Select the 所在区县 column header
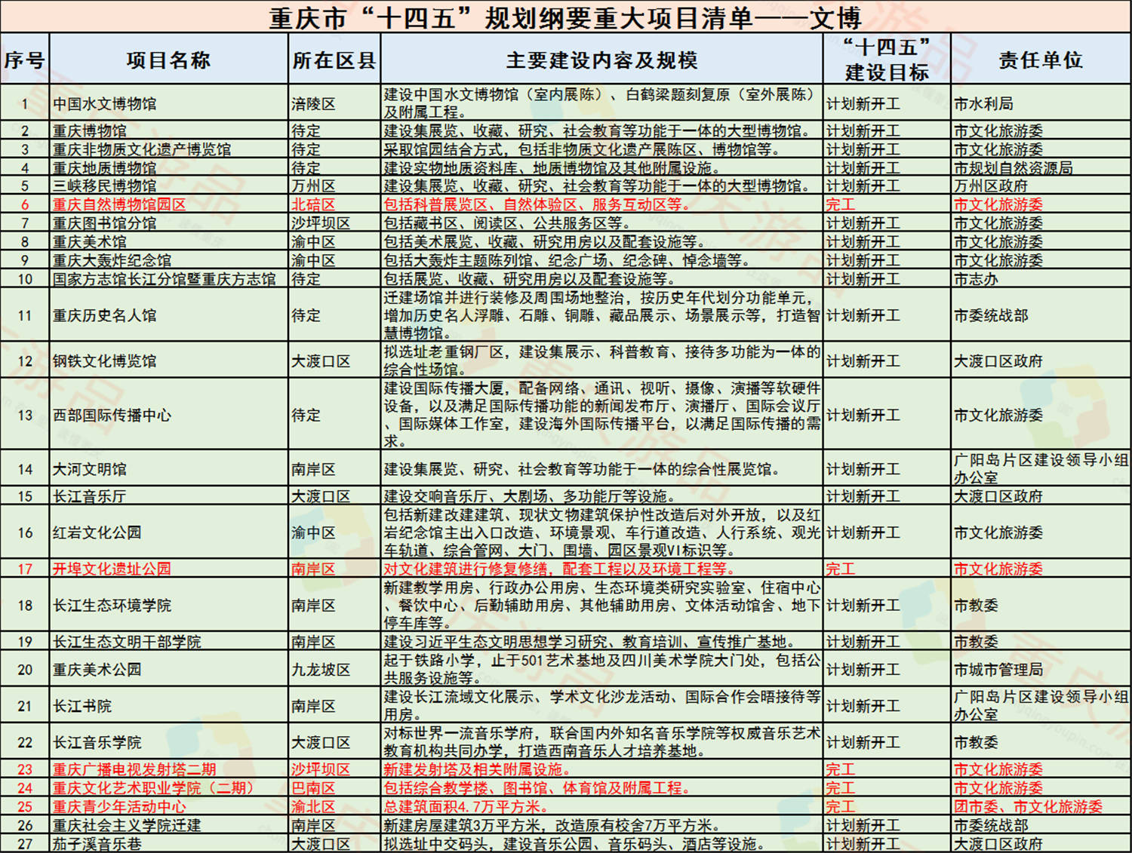This screenshot has width=1132, height=853. [334, 60]
